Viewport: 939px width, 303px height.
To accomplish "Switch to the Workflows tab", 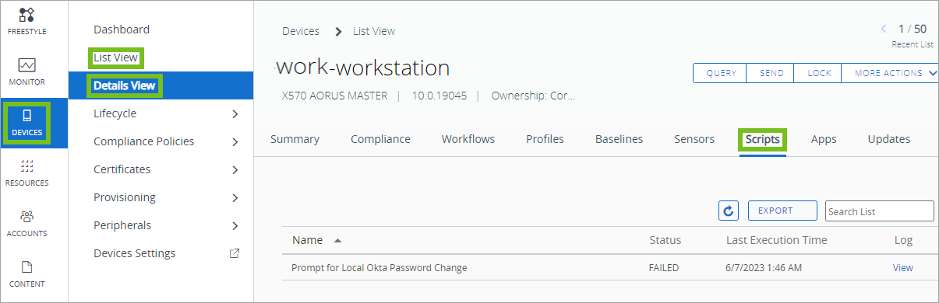I will click(468, 139).
